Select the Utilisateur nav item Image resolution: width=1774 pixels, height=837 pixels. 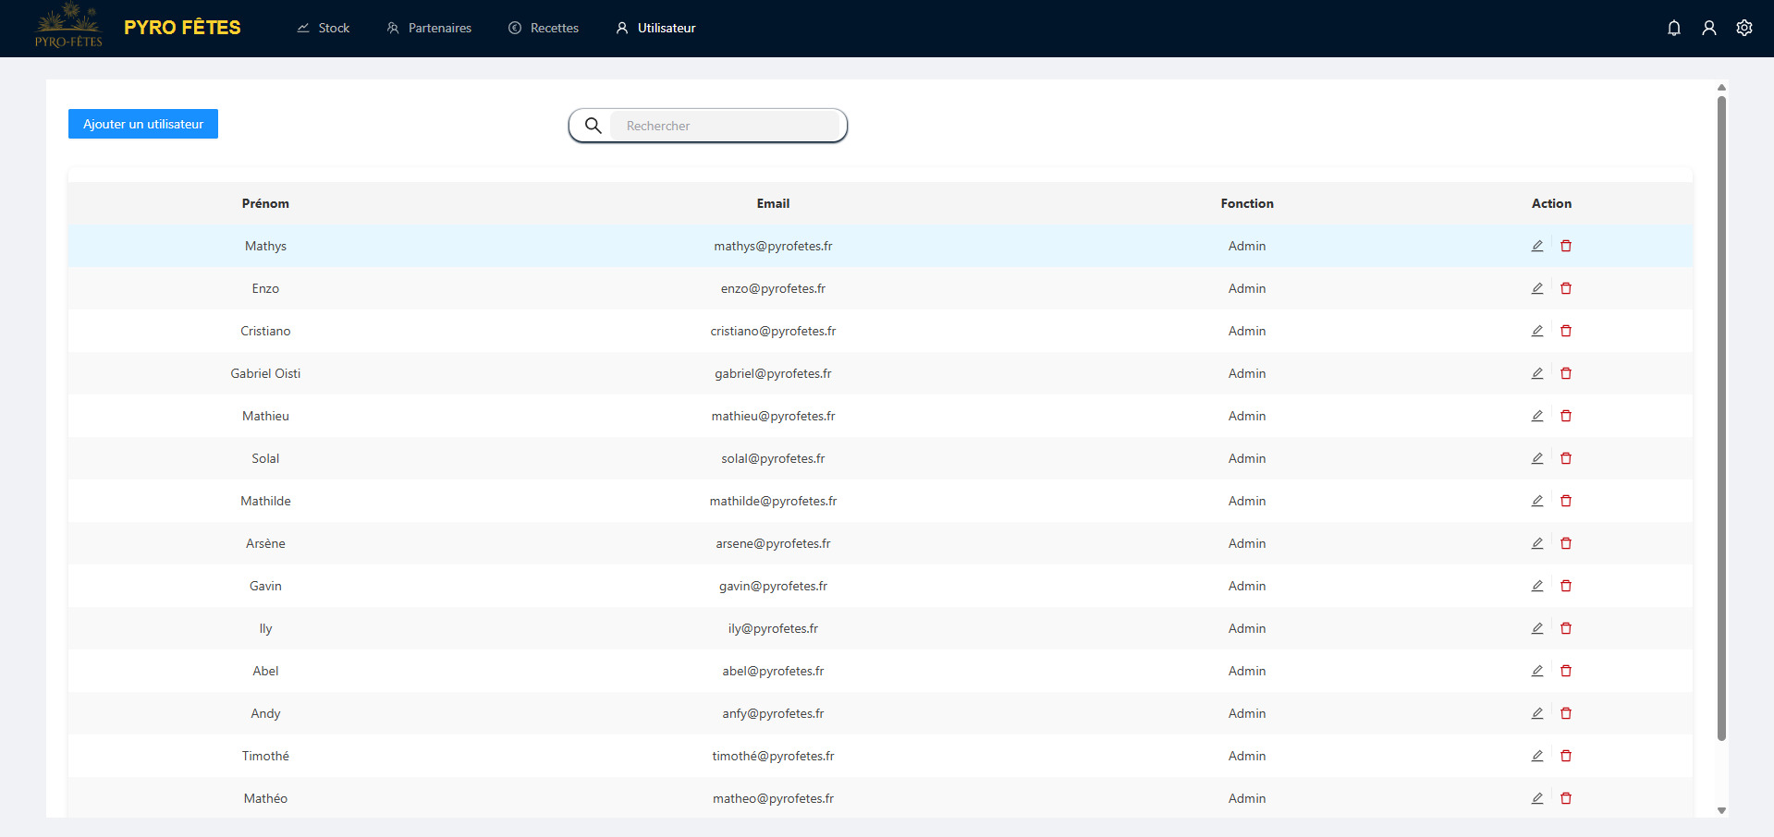pos(655,28)
